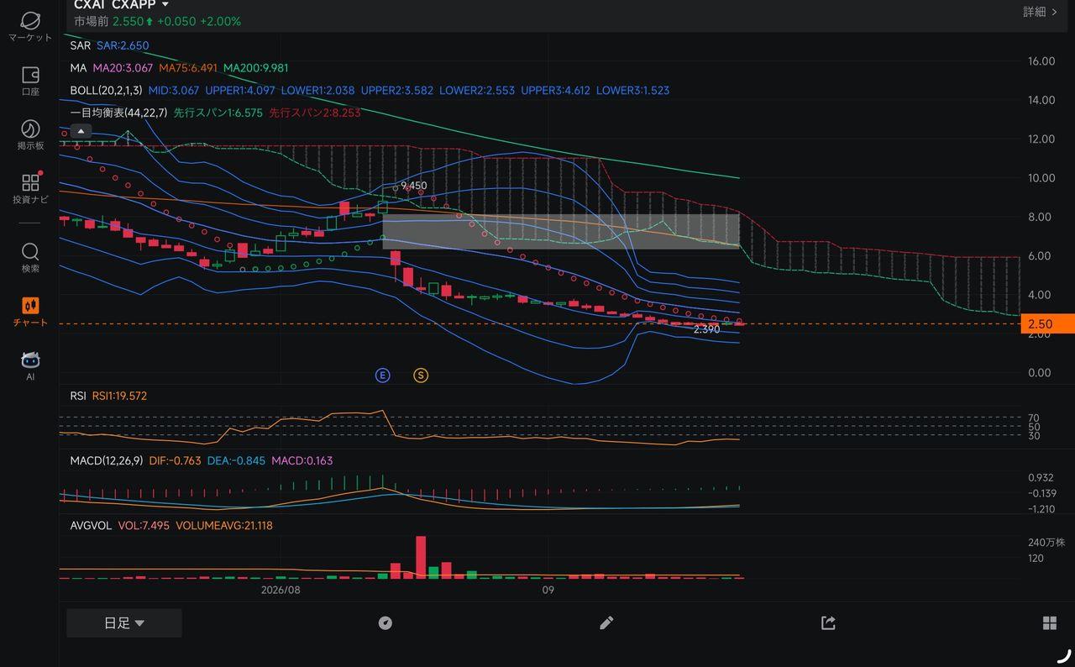Click the MA200:9.981 legend value
The width and height of the screenshot is (1075, 667).
[x=255, y=68]
